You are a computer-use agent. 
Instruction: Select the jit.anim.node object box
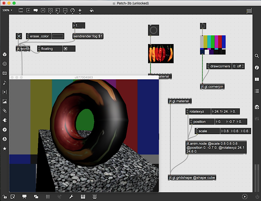(x=216, y=148)
